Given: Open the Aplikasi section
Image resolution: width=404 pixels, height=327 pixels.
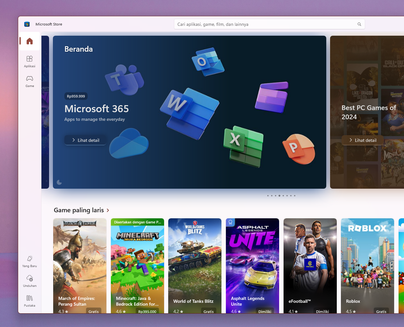Looking at the screenshot, I should (30, 62).
